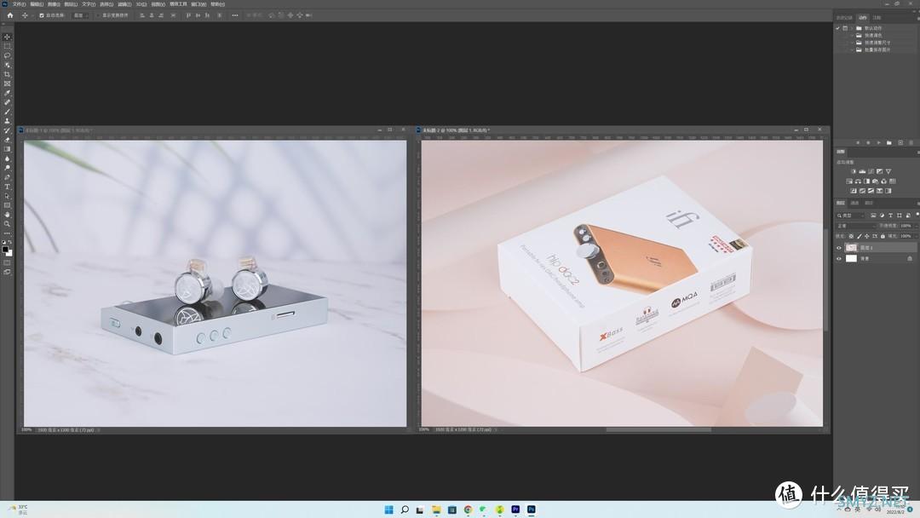Select the Brush tool
This screenshot has width=920, height=518.
click(7, 112)
